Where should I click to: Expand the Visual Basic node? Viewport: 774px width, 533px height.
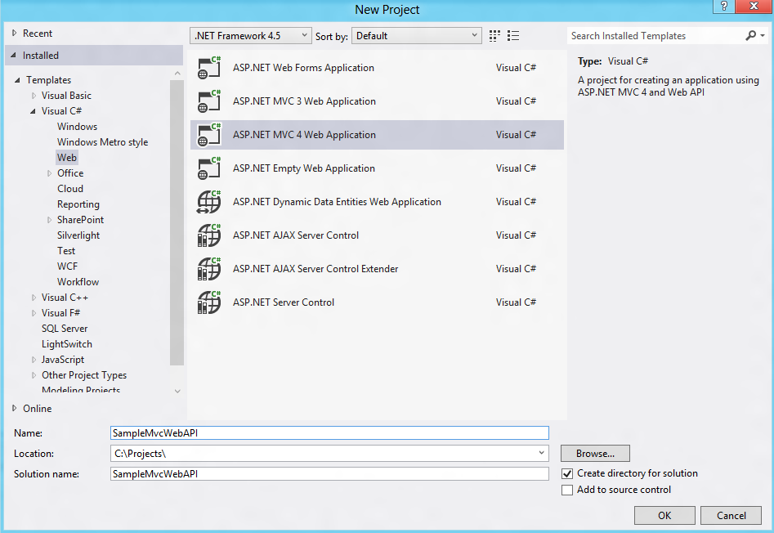(34, 96)
